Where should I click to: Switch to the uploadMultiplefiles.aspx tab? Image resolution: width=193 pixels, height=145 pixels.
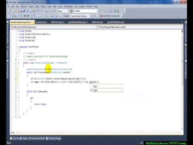point(116,22)
